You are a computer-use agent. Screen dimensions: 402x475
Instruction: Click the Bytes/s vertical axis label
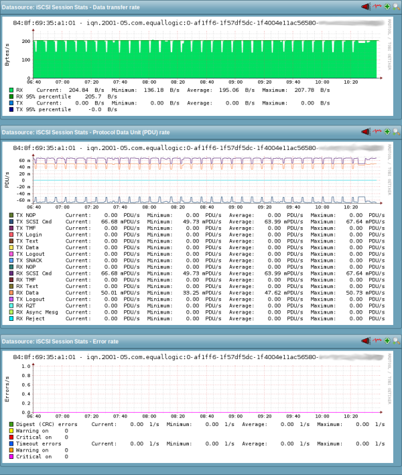pos(7,55)
